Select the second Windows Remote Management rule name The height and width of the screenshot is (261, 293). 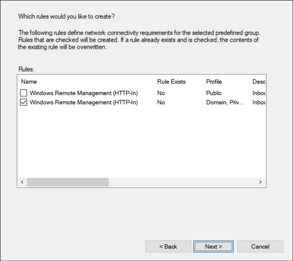coord(84,102)
